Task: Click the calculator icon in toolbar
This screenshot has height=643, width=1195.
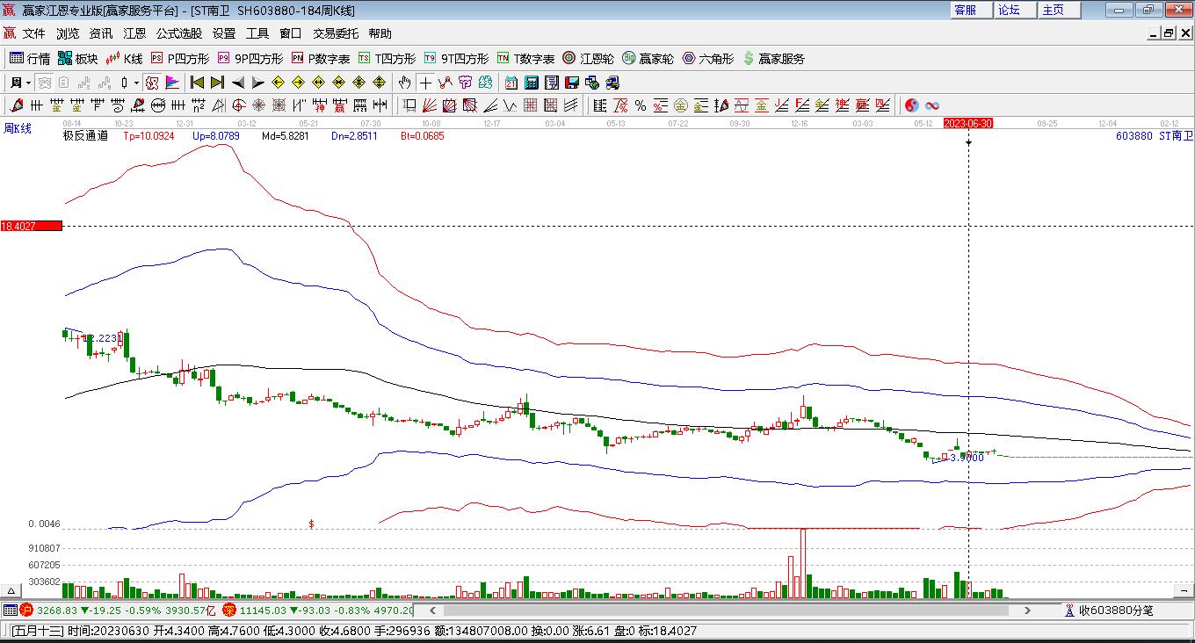Action: pyautogui.click(x=532, y=83)
